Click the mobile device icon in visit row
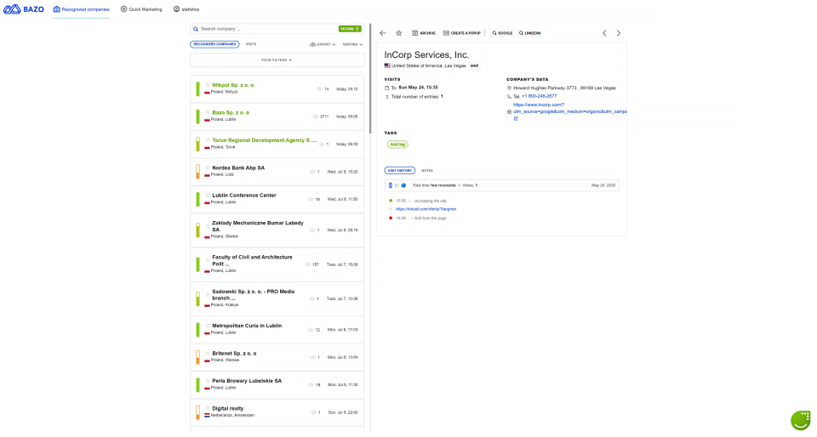Image resolution: width=817 pixels, height=437 pixels. pyautogui.click(x=391, y=185)
